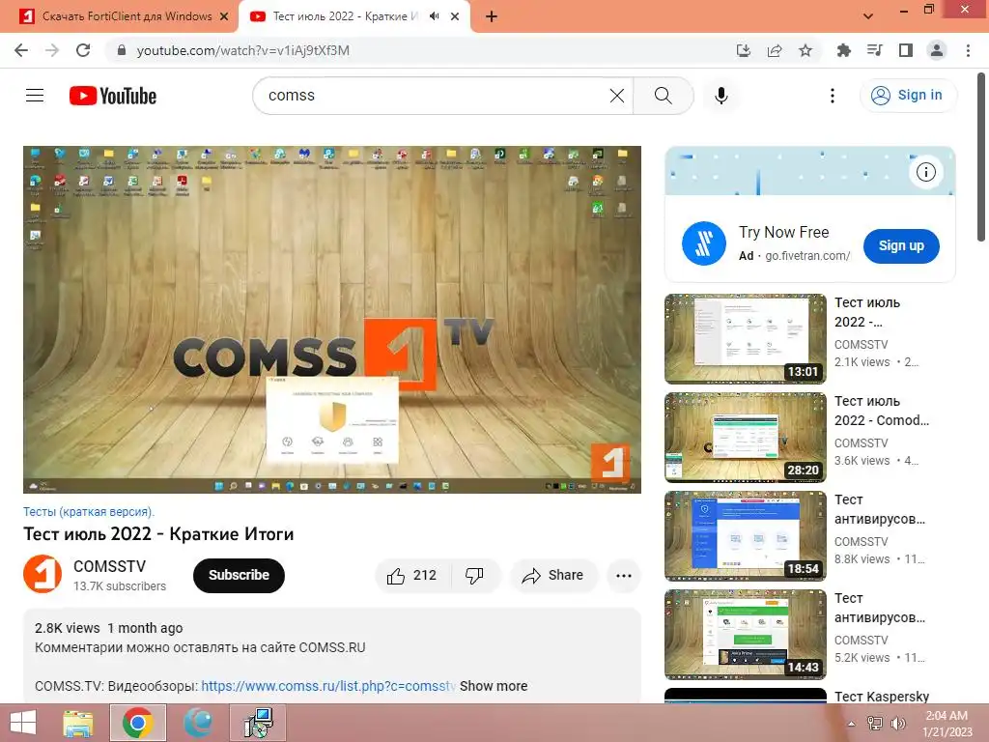Open the Chrome profile avatar

(x=937, y=50)
